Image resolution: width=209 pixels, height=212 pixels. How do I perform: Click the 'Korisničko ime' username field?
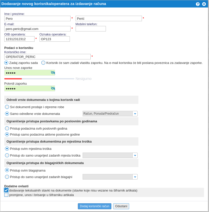point(47,57)
